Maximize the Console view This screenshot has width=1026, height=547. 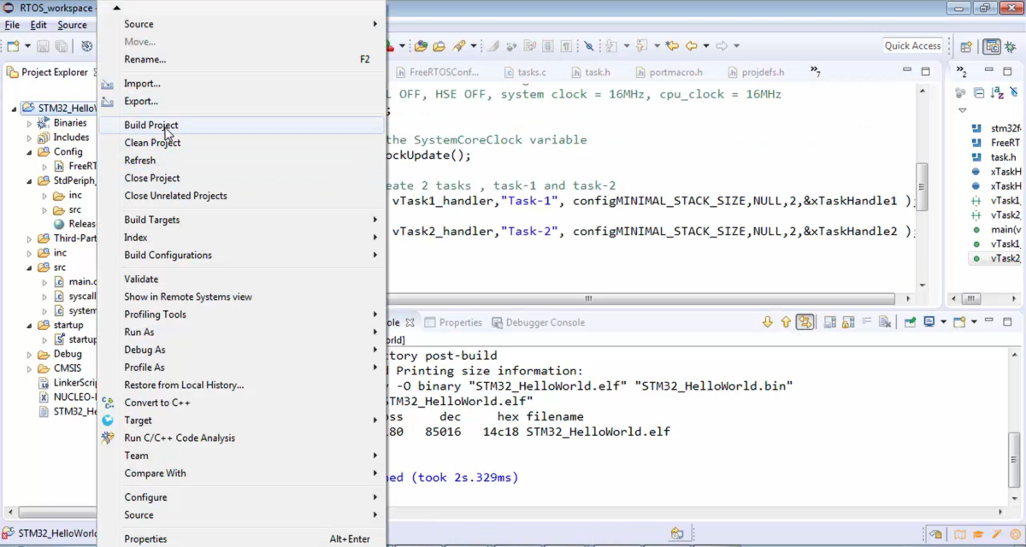tap(1007, 321)
